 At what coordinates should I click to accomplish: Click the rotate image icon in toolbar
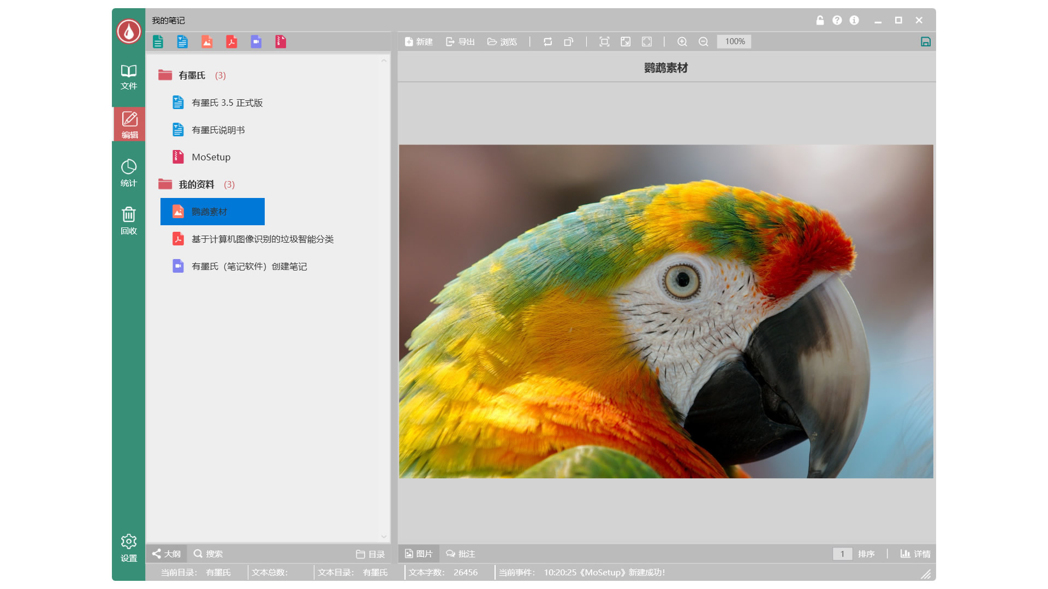548,41
